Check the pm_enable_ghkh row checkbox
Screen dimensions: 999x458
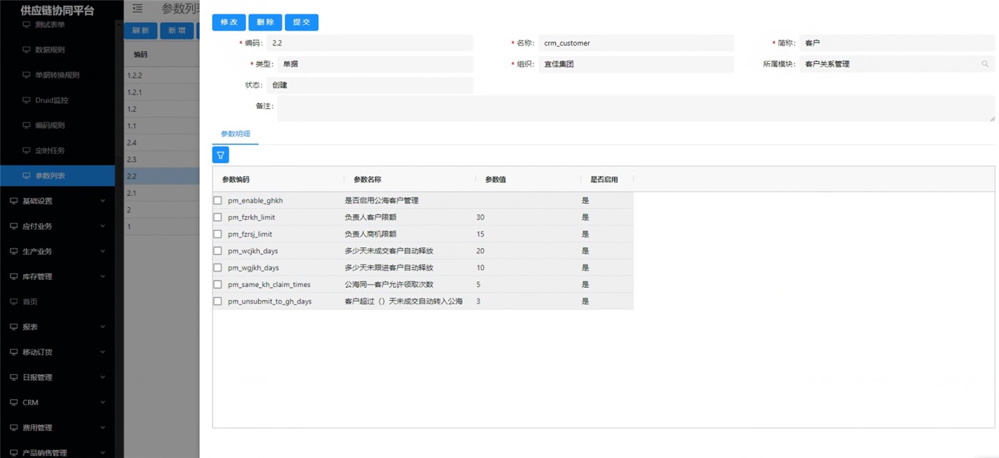click(218, 201)
